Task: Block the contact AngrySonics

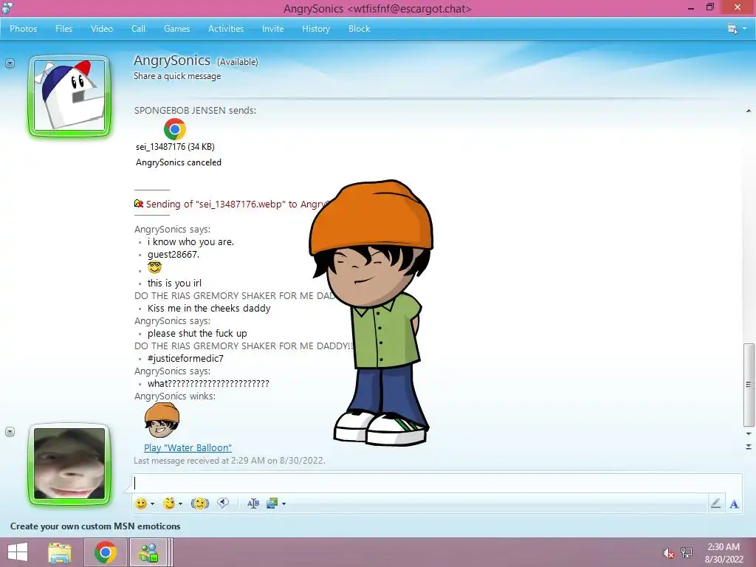Action: (x=360, y=29)
